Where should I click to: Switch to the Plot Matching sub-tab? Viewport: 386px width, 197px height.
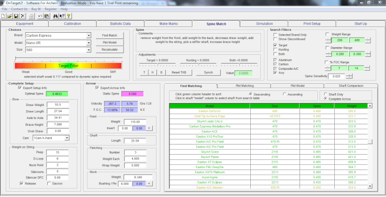pyautogui.click(x=244, y=86)
